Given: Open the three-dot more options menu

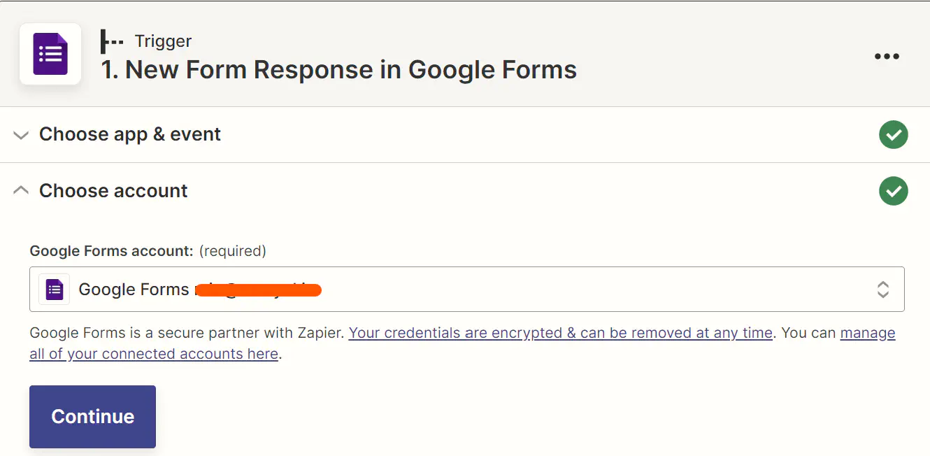Looking at the screenshot, I should click(x=887, y=56).
